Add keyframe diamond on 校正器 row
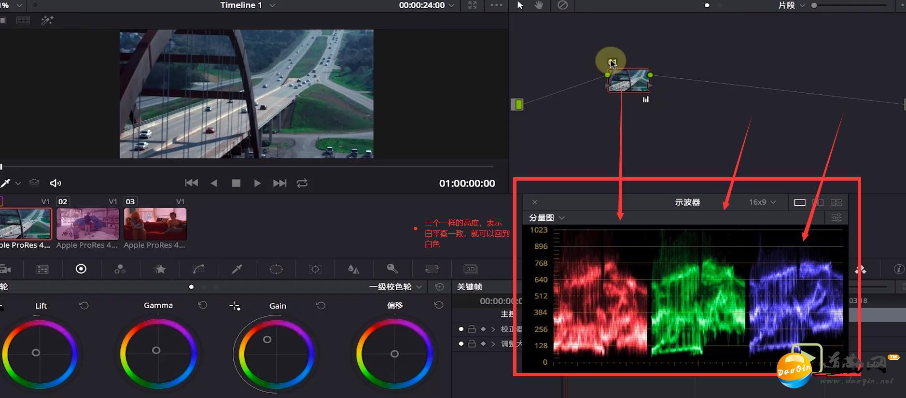 coord(483,329)
